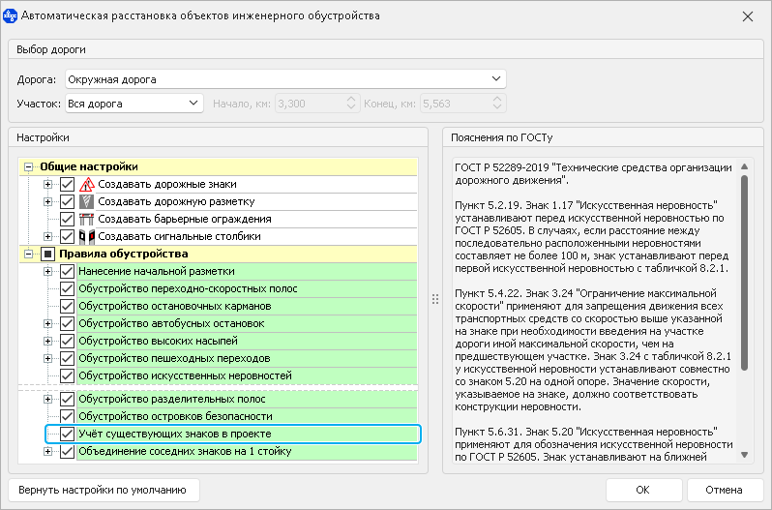Viewport: 772px width, 510px height.
Task: Select 'Обустройство остановочных карманов' row text
Action: [175, 306]
